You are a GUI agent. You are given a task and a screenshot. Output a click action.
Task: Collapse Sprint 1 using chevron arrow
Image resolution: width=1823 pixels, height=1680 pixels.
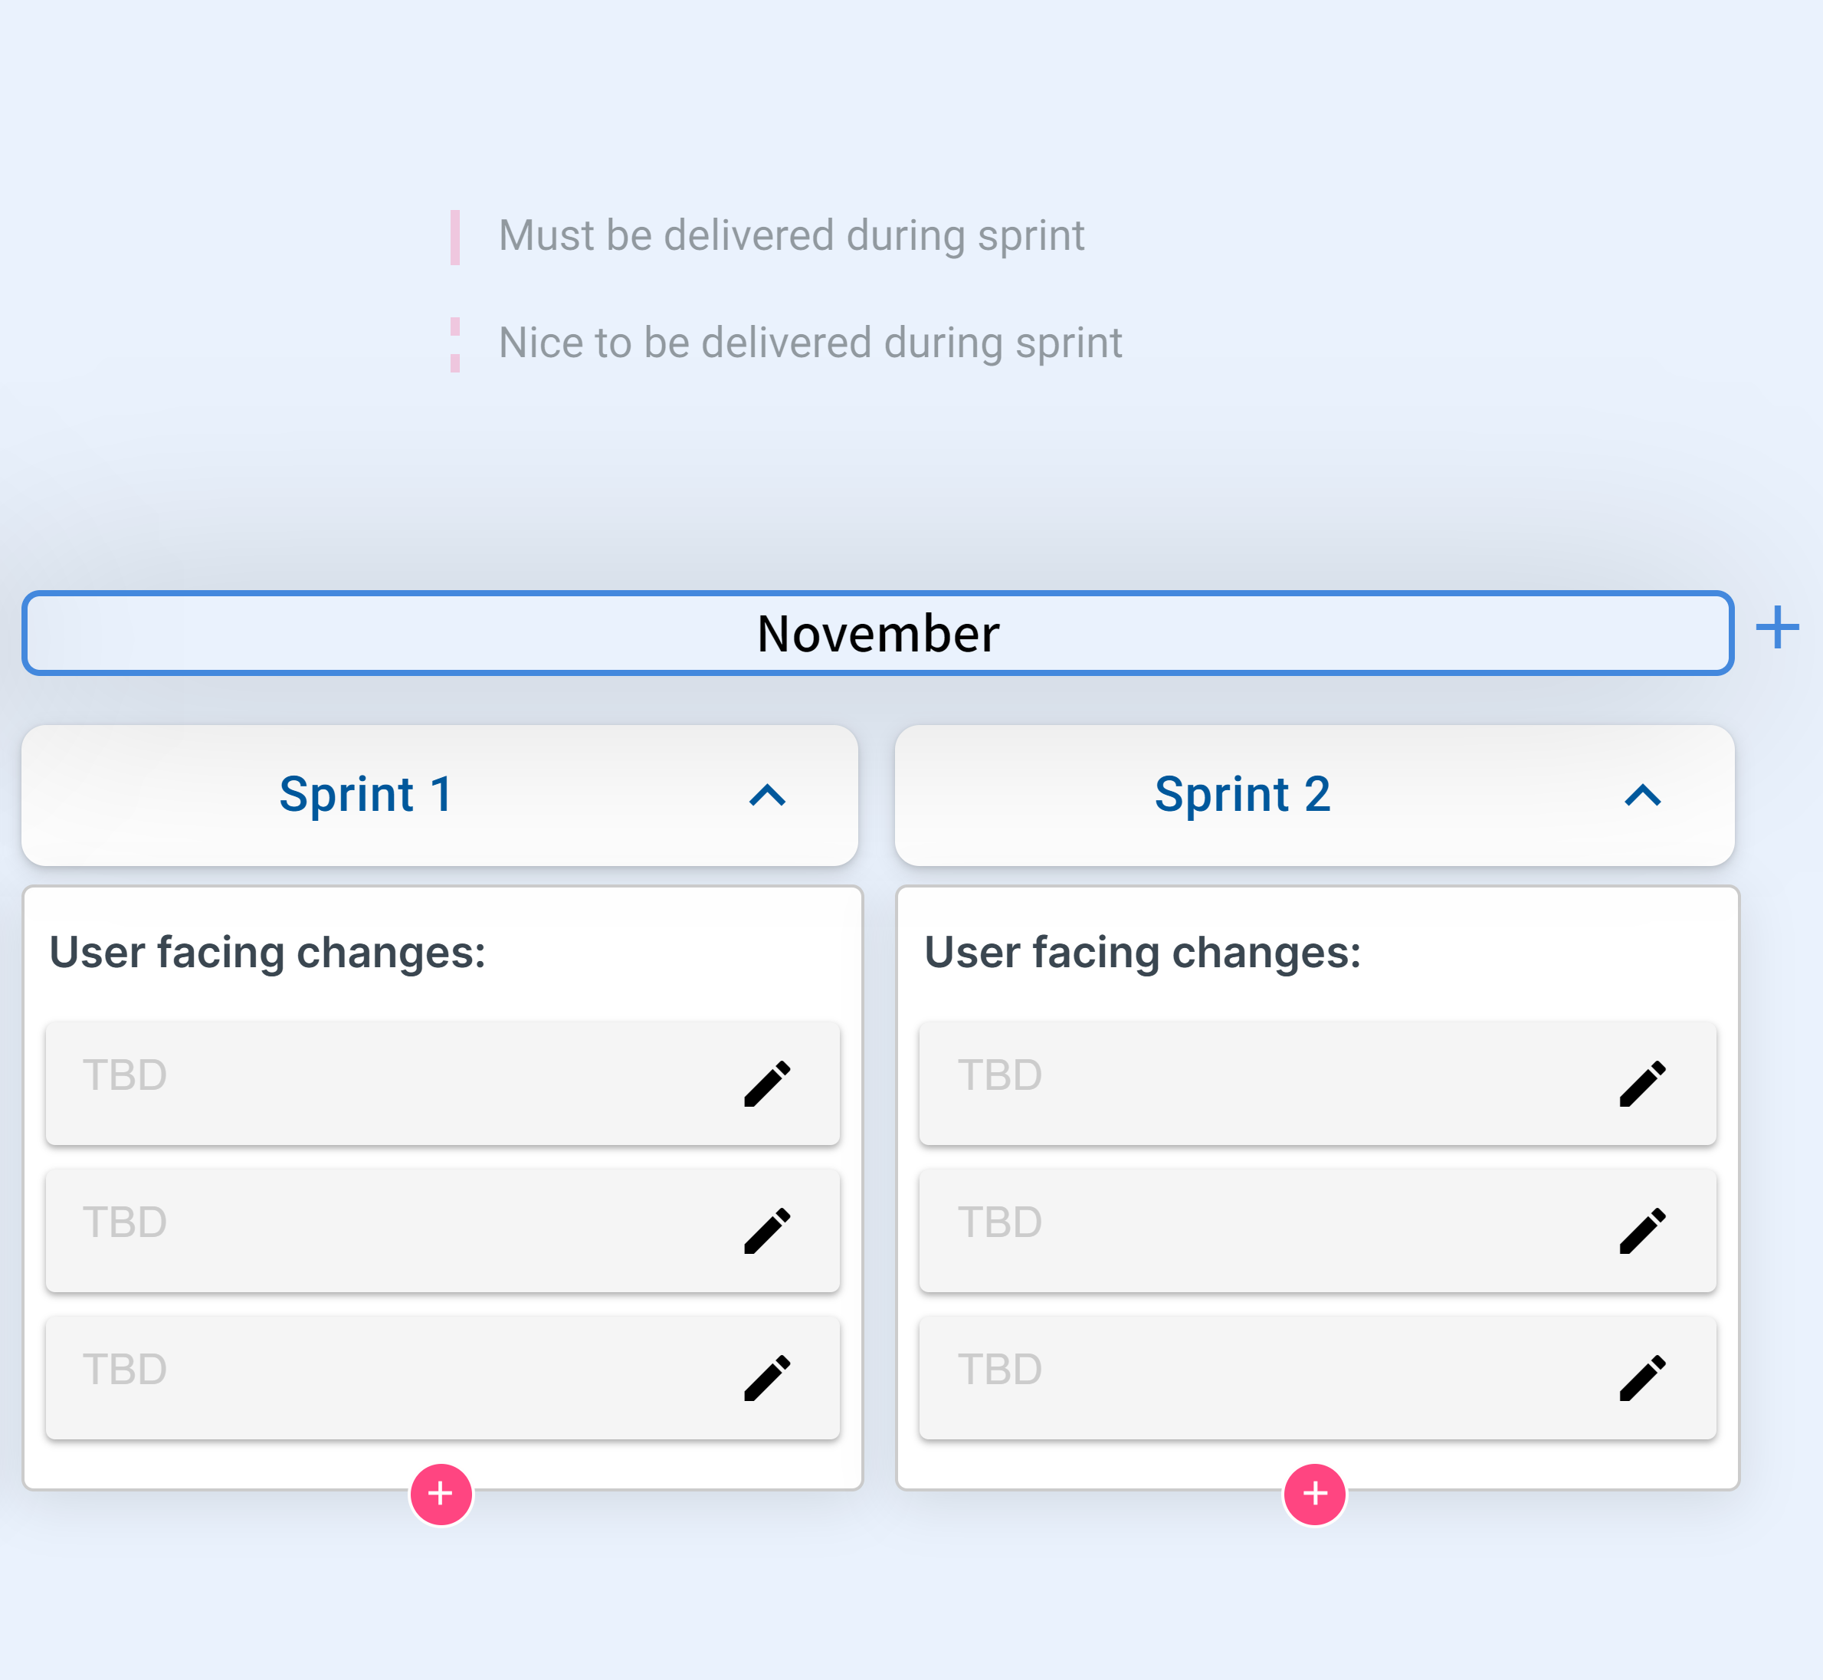pos(767,796)
